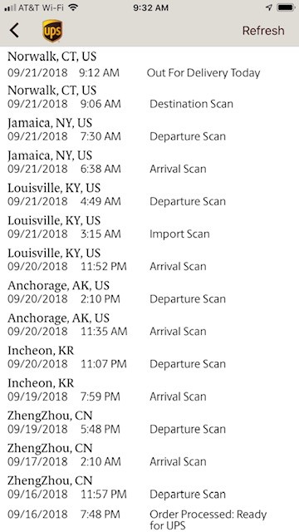Select Order Processed: Ready for UPS entry
Viewport: 299px width, 532px height.
149,519
